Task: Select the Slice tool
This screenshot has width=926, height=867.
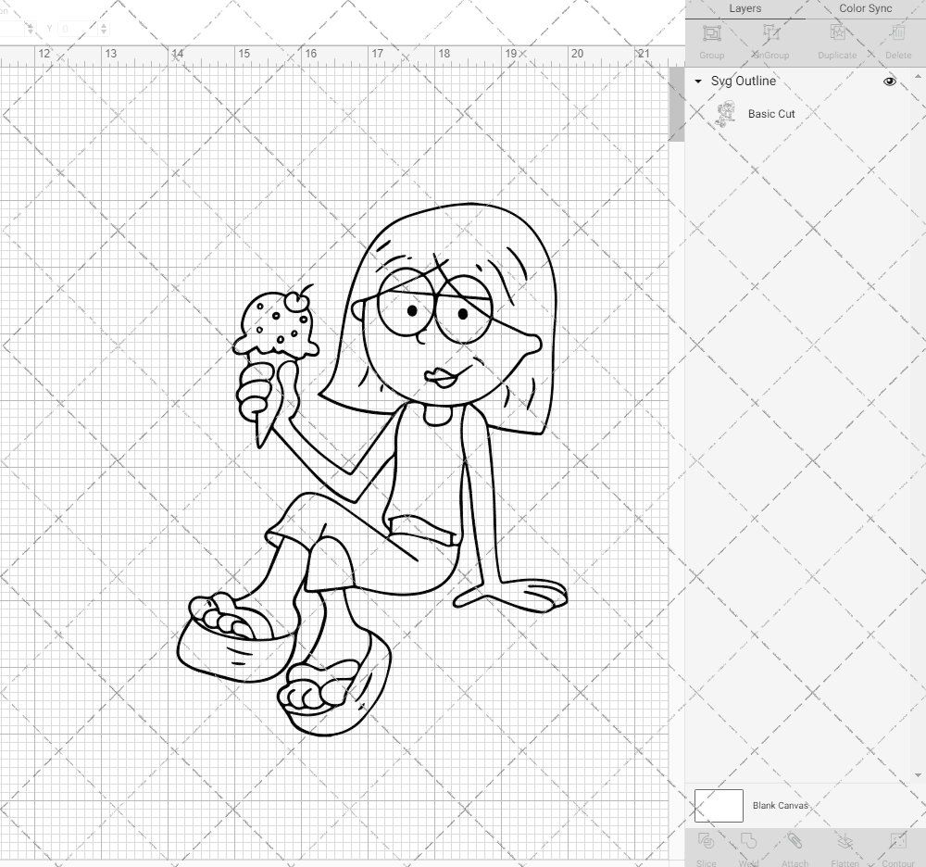Action: click(706, 841)
